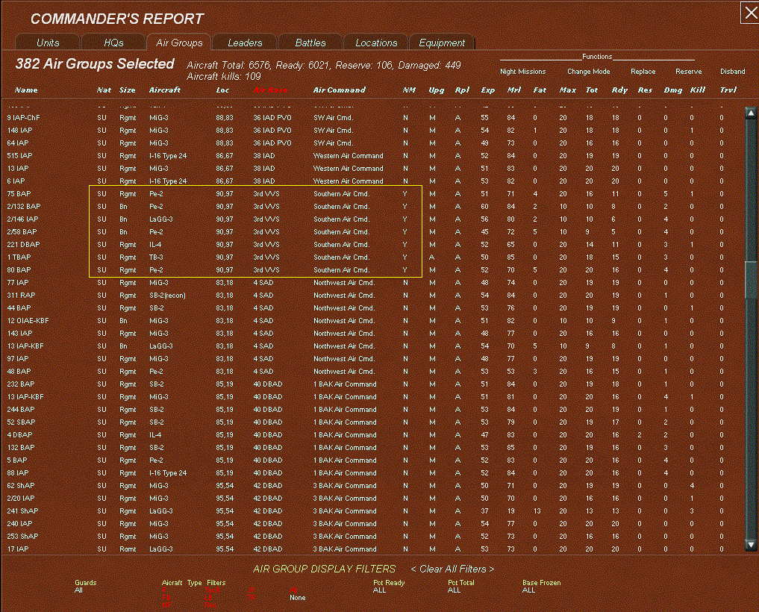Click the Replace function
The image size is (759, 612).
tap(643, 71)
